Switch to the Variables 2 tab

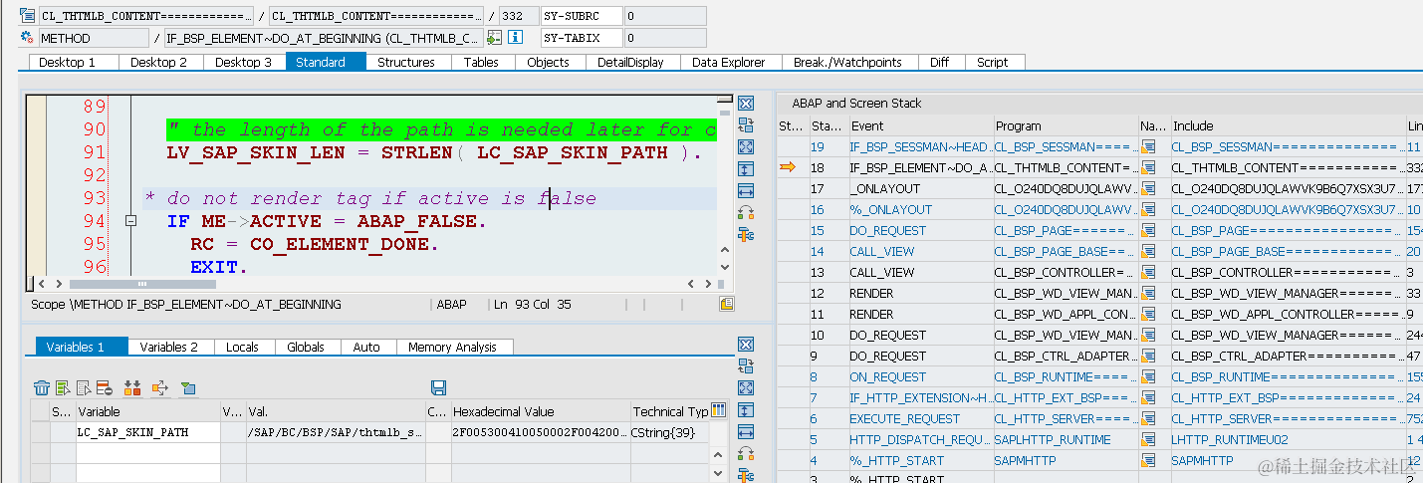point(169,347)
